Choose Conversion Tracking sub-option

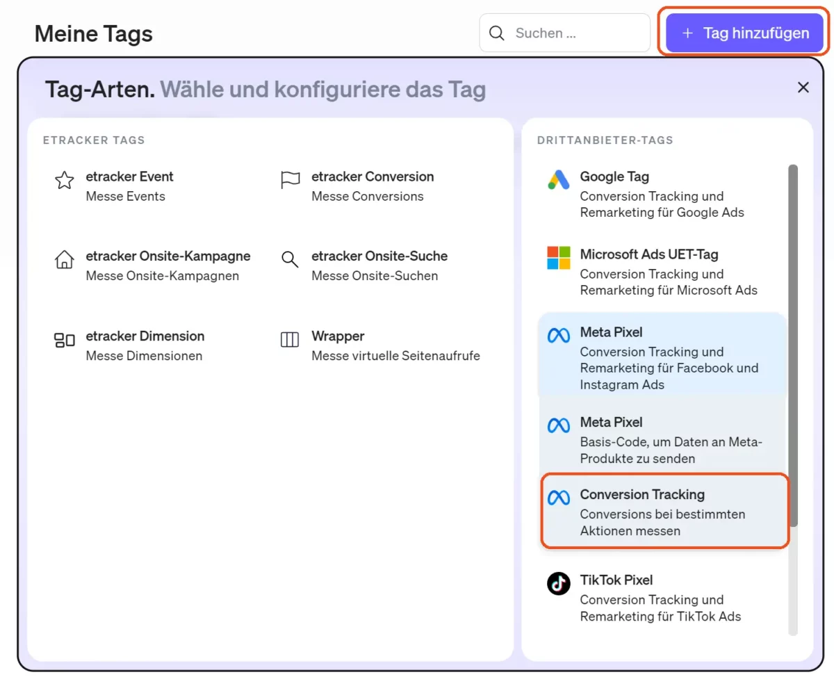664,512
